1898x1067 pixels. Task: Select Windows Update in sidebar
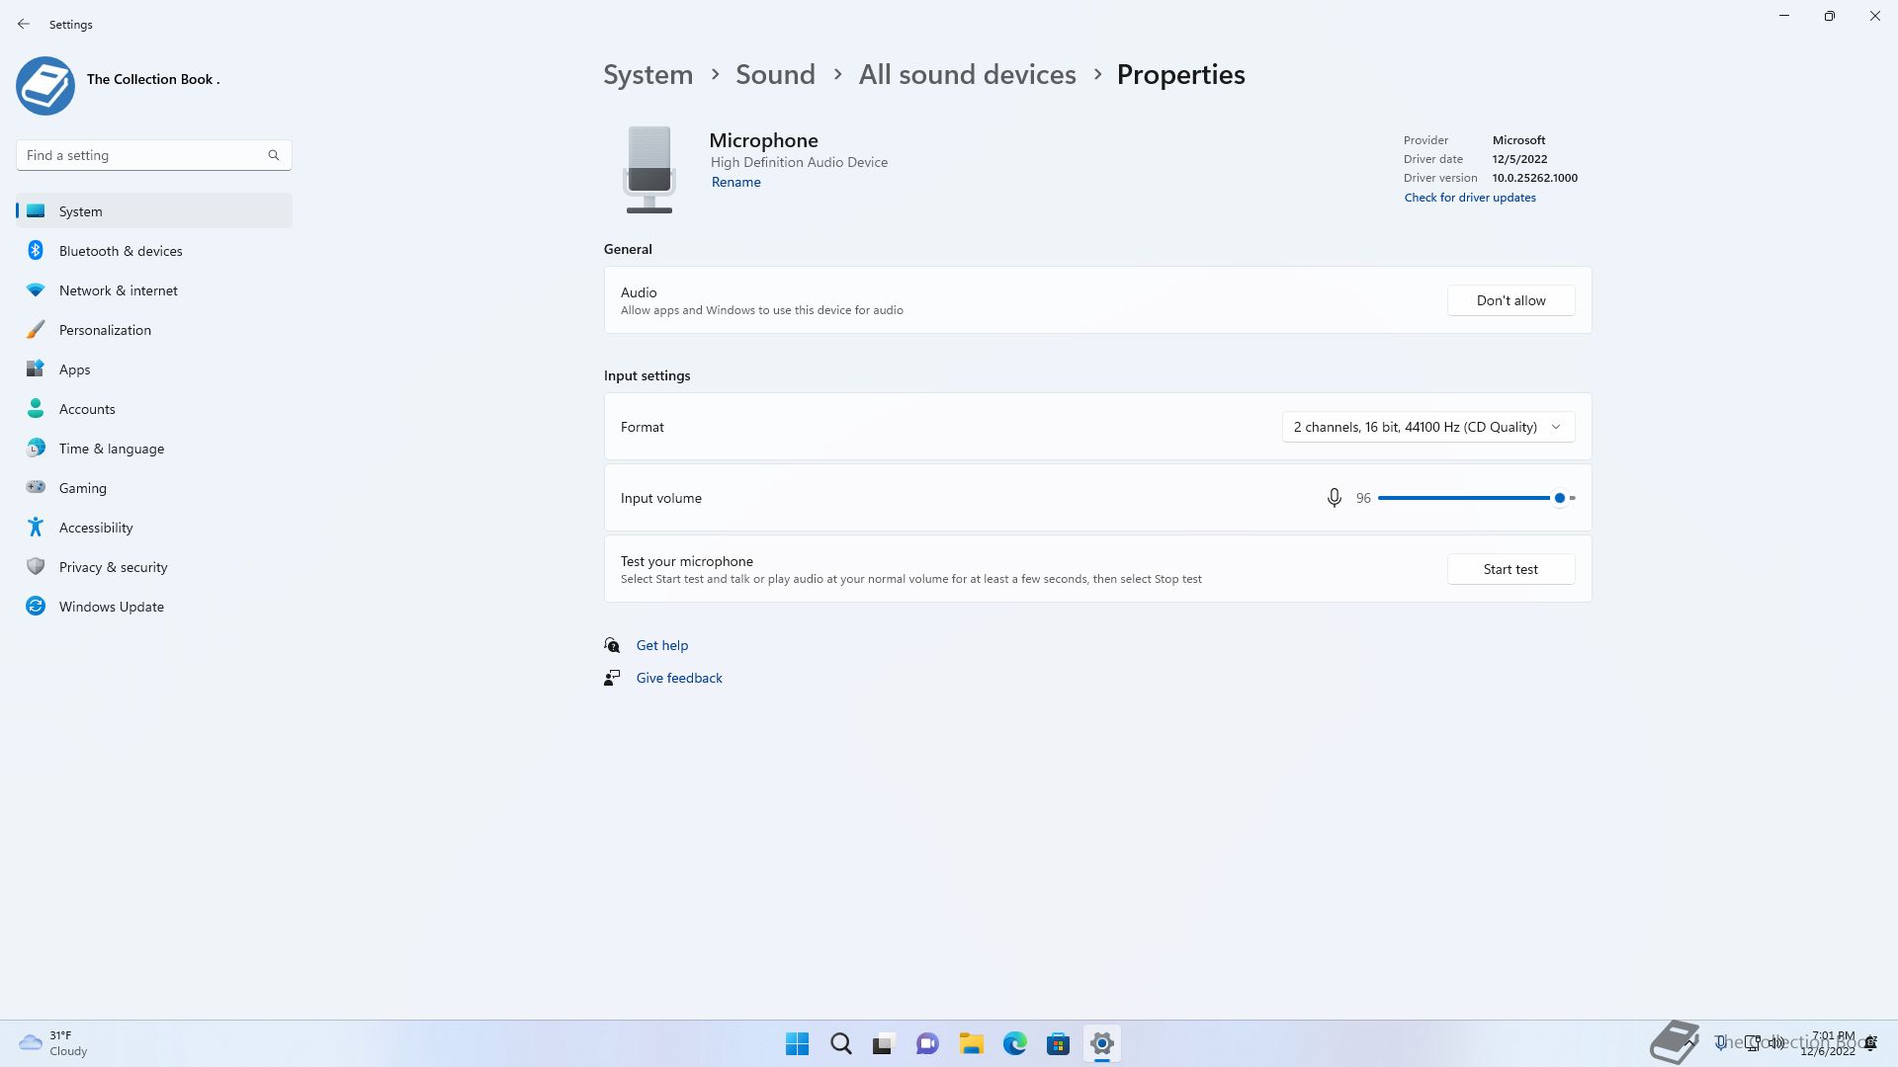[111, 607]
